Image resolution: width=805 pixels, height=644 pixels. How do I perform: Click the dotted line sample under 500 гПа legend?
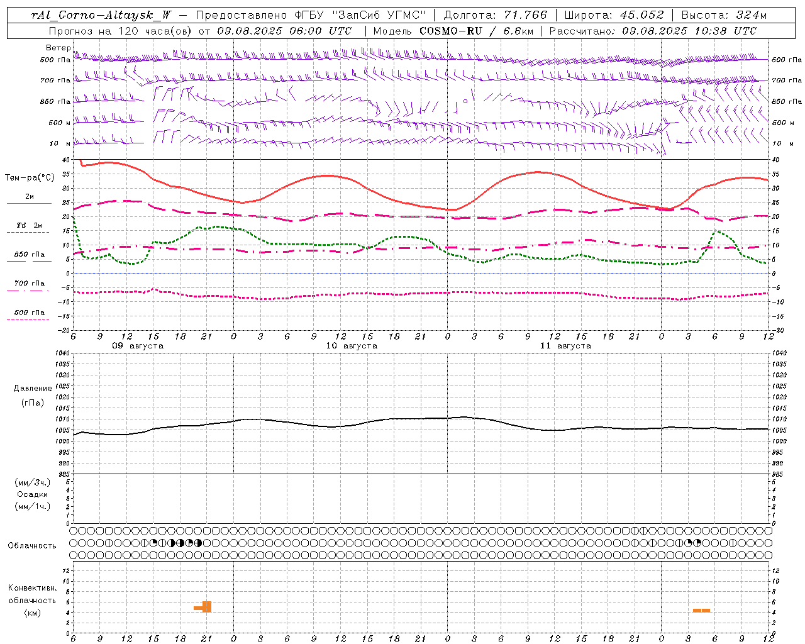(28, 319)
